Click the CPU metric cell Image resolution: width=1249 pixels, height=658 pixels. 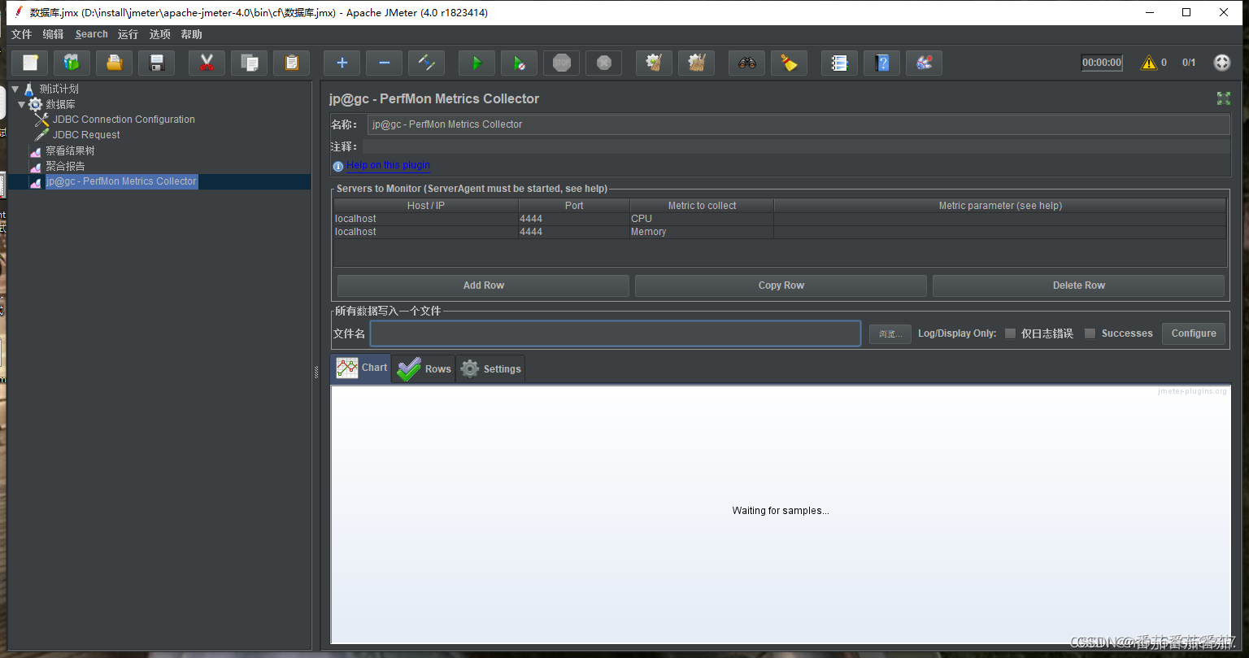click(x=702, y=219)
